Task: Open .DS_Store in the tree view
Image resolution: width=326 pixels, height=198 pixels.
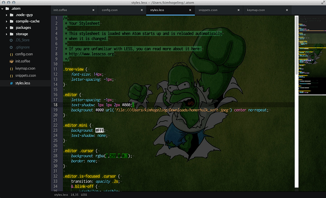Action: tap(22, 40)
